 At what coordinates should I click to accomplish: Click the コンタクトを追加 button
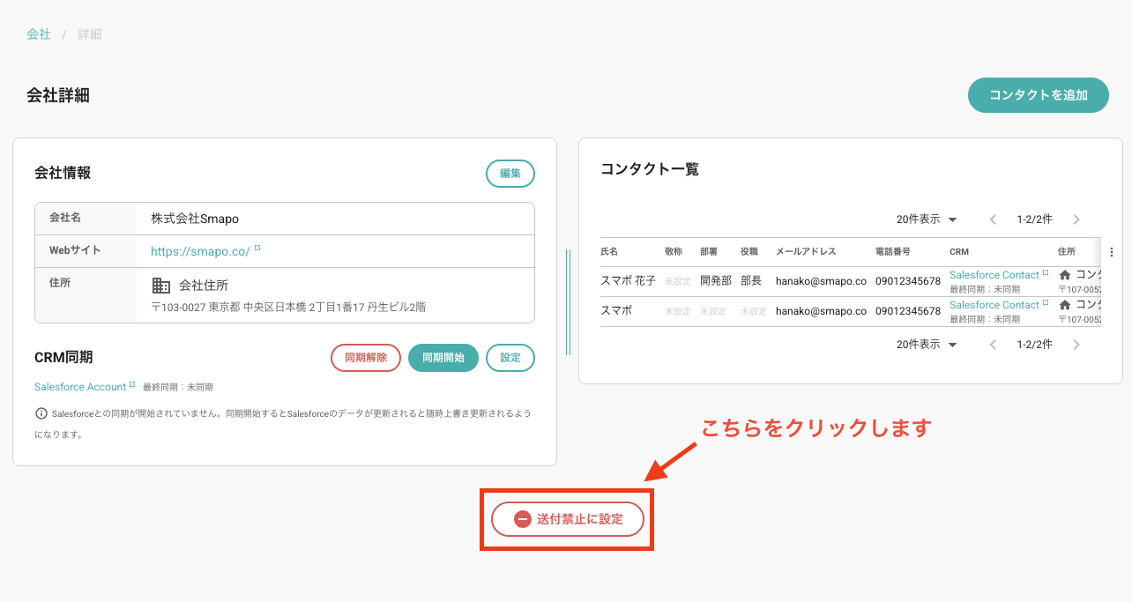click(1039, 95)
